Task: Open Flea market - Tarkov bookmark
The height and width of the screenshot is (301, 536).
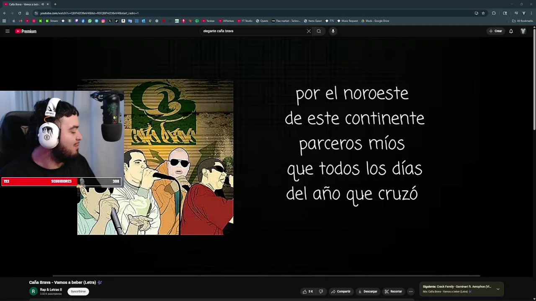Action: (286, 21)
